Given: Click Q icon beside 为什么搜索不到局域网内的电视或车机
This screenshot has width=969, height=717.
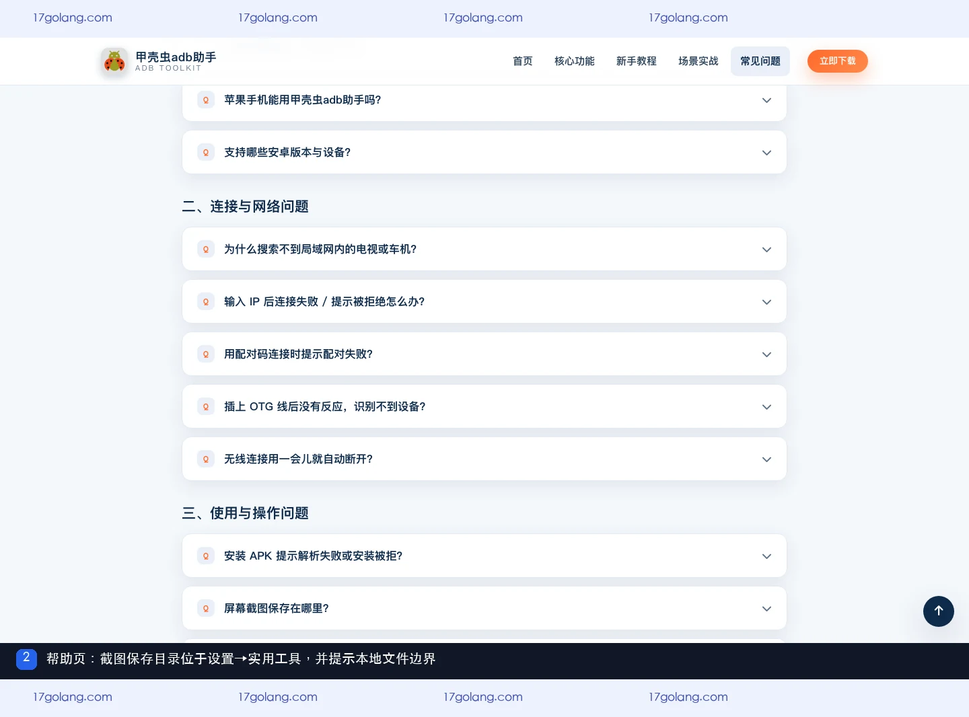Looking at the screenshot, I should pos(206,249).
